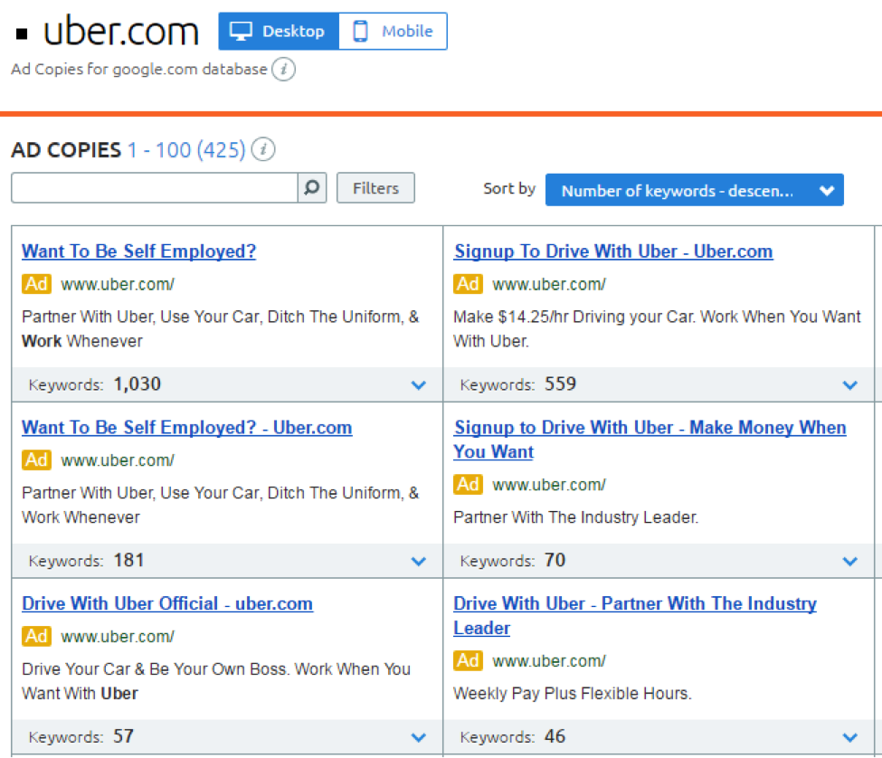882x758 pixels.
Task: Open 'Want To Be Self Employed? - Uber.com' link
Action: point(186,427)
